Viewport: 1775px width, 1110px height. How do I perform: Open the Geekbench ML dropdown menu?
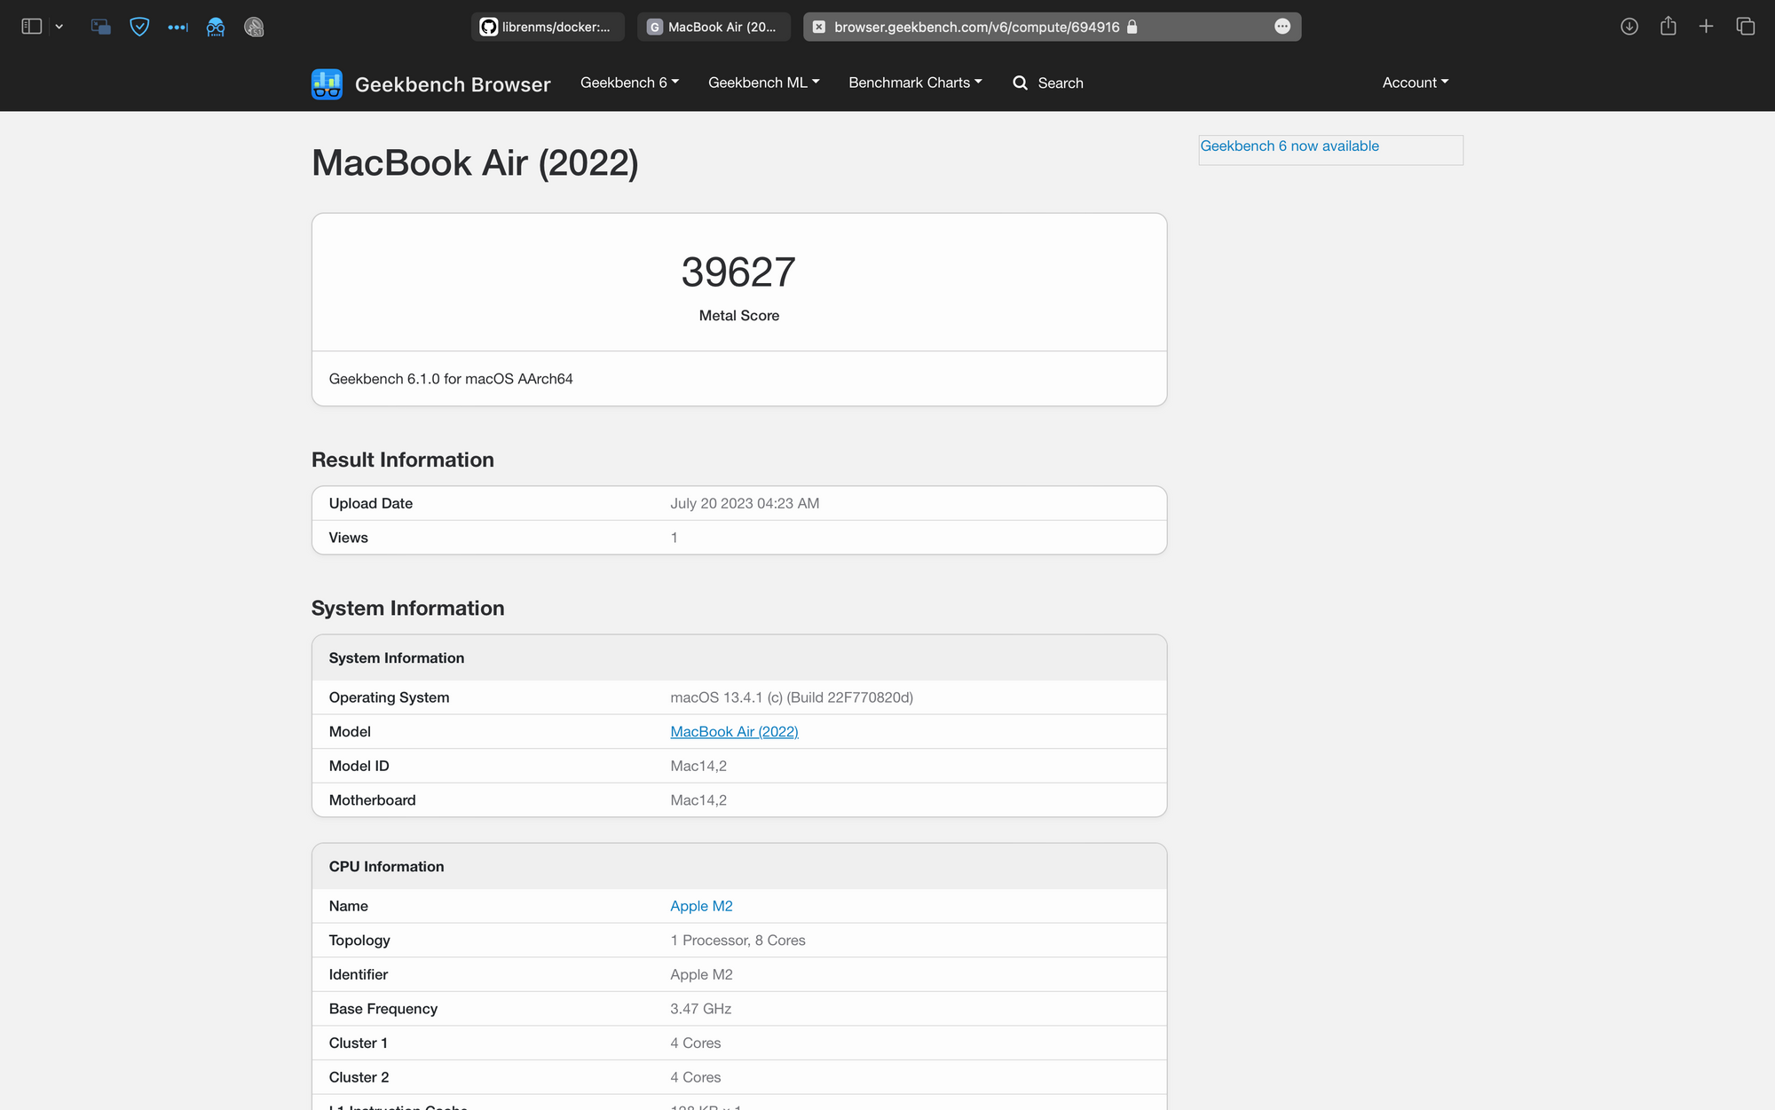click(763, 83)
